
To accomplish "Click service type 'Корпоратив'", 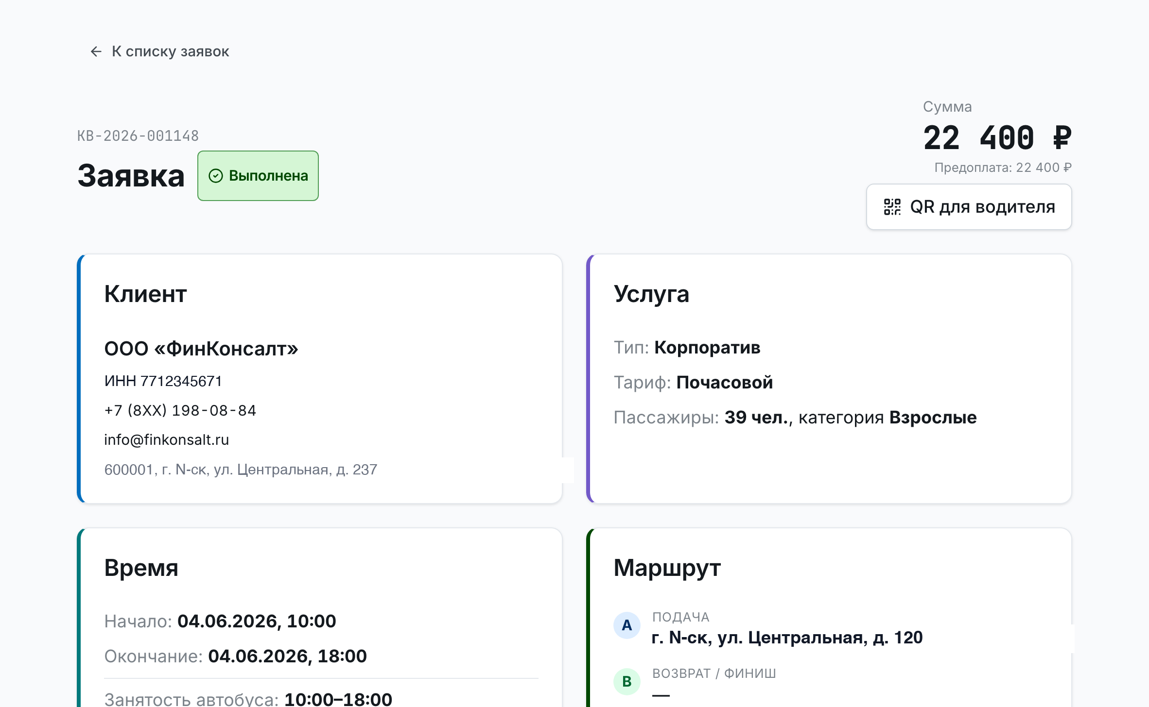I will tap(707, 348).
